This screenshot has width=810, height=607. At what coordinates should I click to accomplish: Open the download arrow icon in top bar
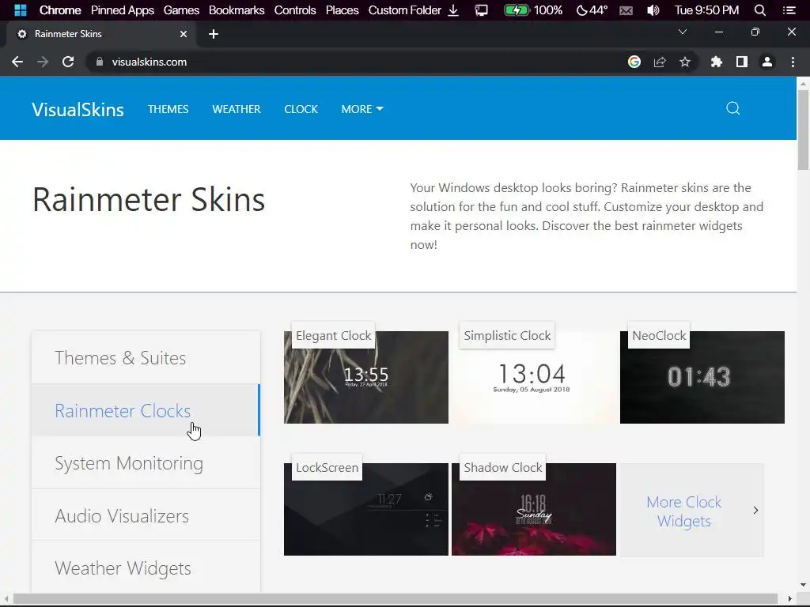point(453,9)
